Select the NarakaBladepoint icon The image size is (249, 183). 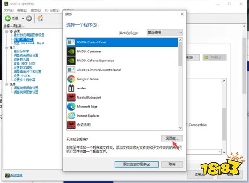coord(71,97)
